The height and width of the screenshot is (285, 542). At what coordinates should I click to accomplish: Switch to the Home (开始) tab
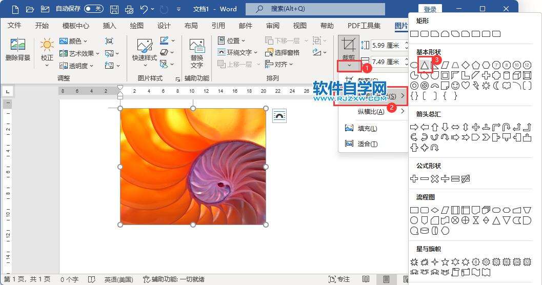tap(42, 26)
